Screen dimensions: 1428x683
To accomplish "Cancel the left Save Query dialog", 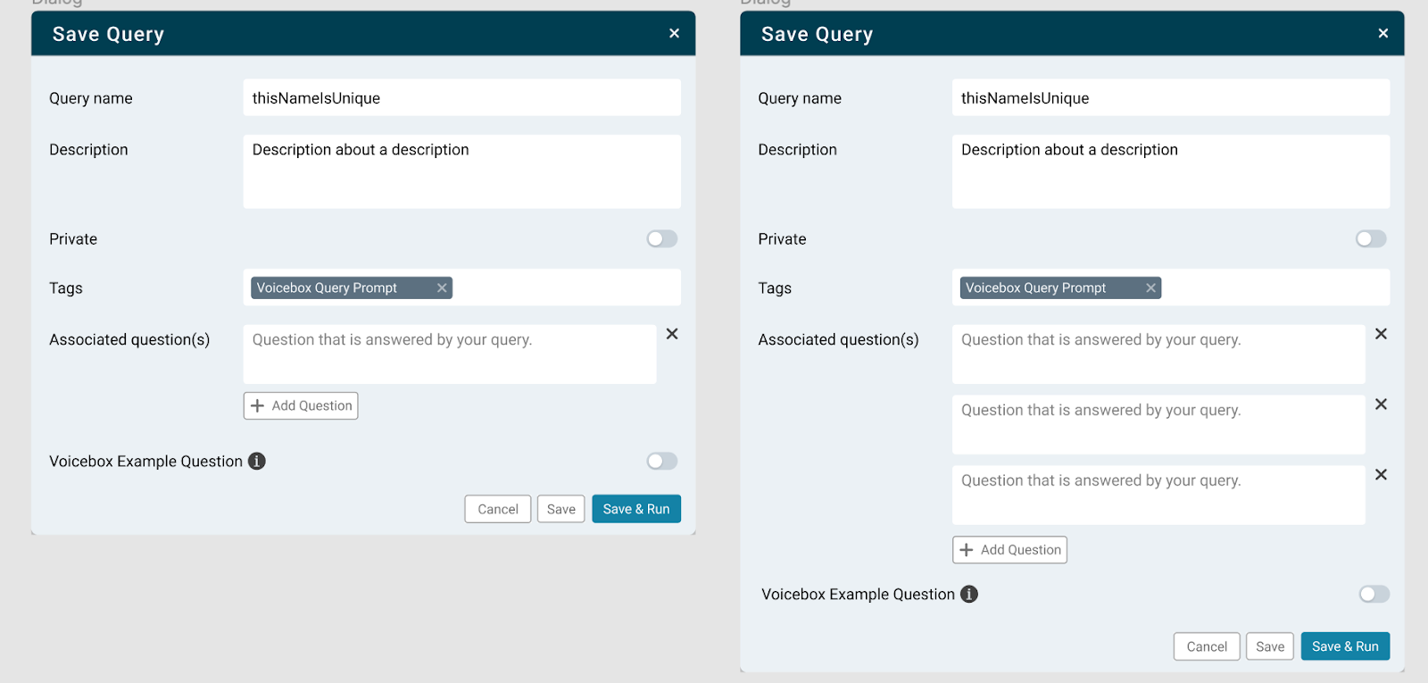I will pyautogui.click(x=497, y=509).
